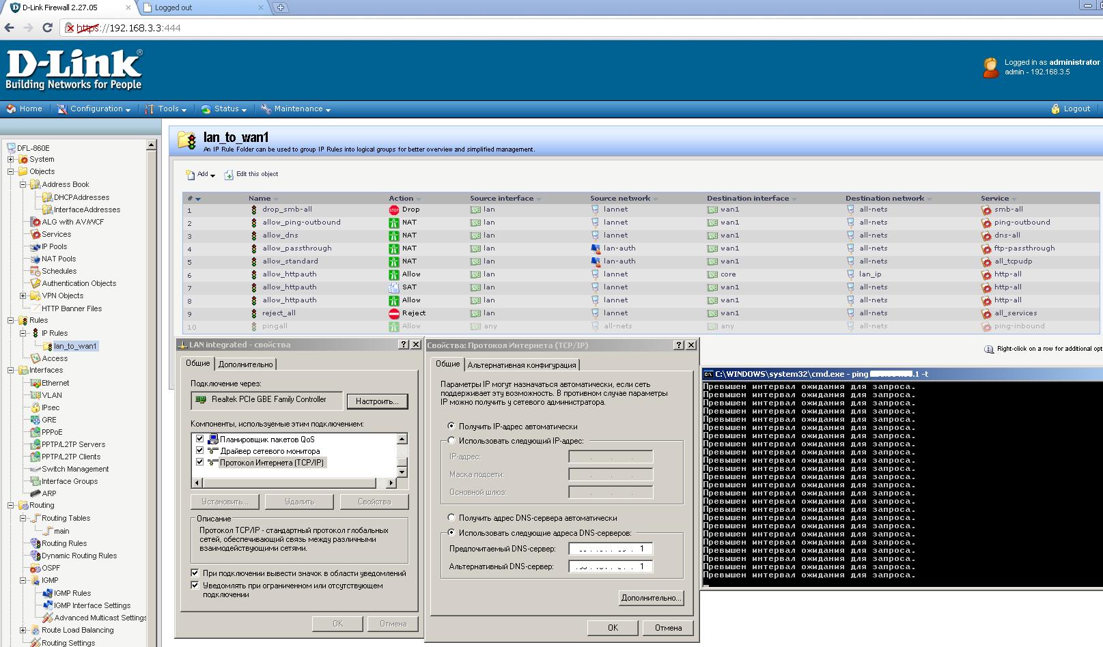
Task: Select Получить адрес DNS-сервера автоматически radio button
Action: pos(451,518)
